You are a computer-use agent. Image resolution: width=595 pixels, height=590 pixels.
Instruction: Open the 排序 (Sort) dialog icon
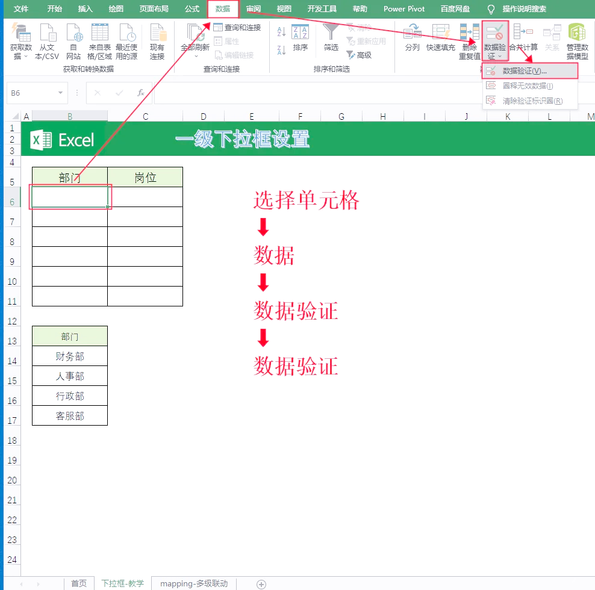[300, 33]
